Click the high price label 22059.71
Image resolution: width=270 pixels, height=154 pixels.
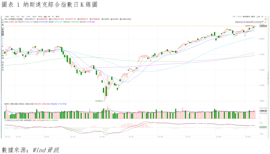point(249,26)
